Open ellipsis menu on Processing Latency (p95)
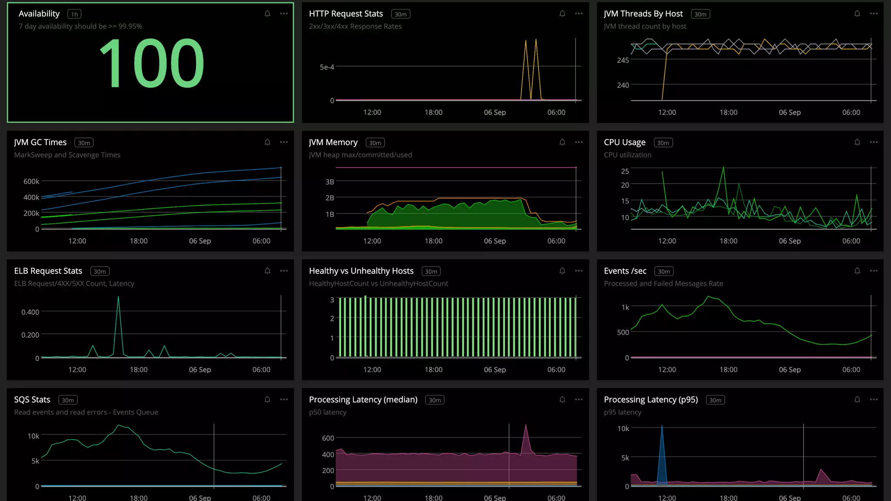Screen dimensions: 891x501 (874, 400)
